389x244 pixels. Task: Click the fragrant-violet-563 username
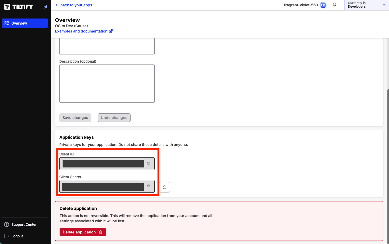click(x=301, y=5)
